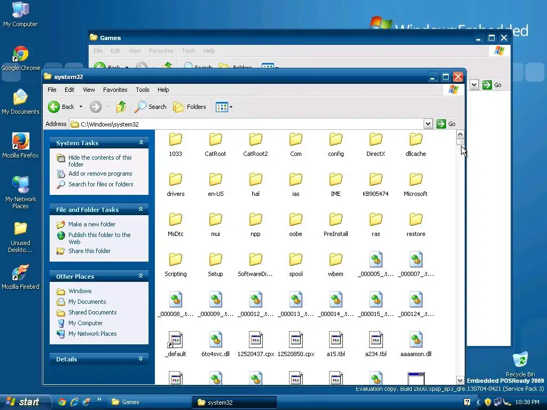Show hidden tray icons arrow

pos(478,402)
